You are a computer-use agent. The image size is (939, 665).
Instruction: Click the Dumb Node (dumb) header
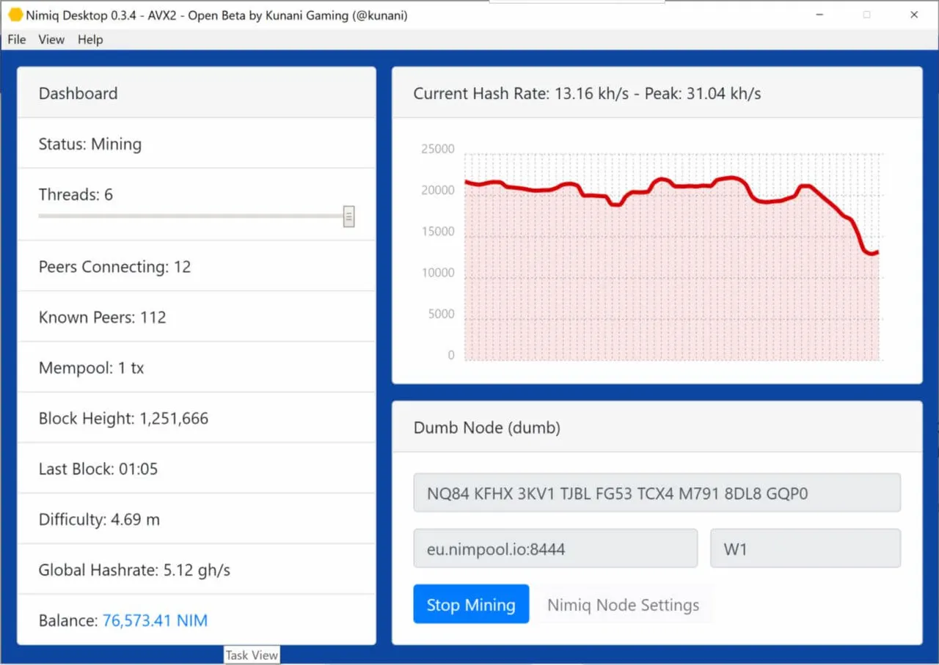point(657,427)
